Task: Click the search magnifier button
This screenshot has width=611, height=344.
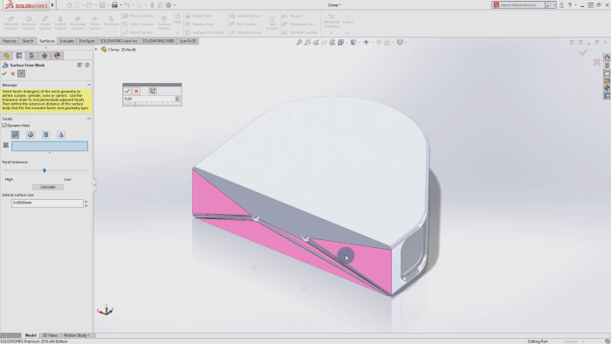Action: [549, 5]
